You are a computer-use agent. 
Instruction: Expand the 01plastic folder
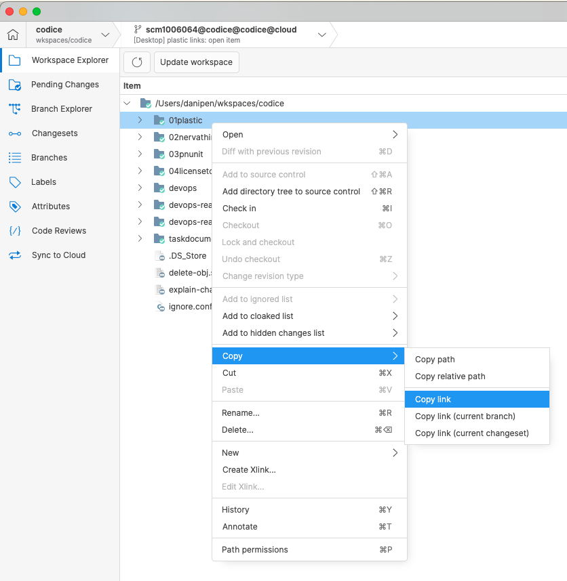140,119
